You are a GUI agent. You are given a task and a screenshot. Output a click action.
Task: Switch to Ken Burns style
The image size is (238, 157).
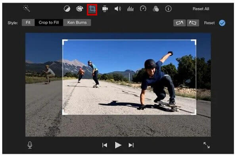click(x=77, y=23)
